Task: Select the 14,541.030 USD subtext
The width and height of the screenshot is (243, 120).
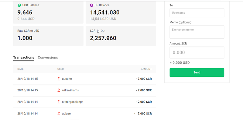Action: pyautogui.click(x=103, y=19)
